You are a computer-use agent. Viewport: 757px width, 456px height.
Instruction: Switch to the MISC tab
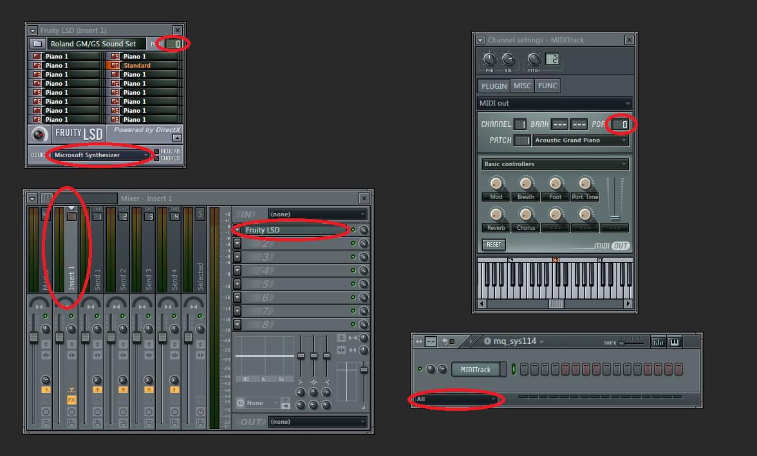pos(522,86)
